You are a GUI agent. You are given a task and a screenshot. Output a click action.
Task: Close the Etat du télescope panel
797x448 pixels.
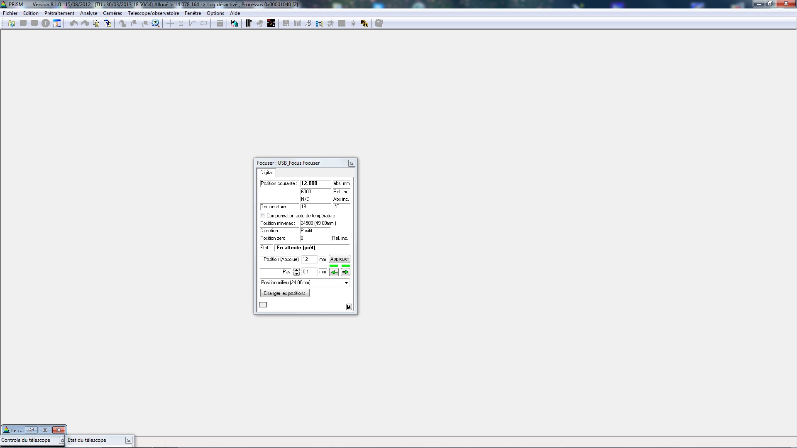129,440
